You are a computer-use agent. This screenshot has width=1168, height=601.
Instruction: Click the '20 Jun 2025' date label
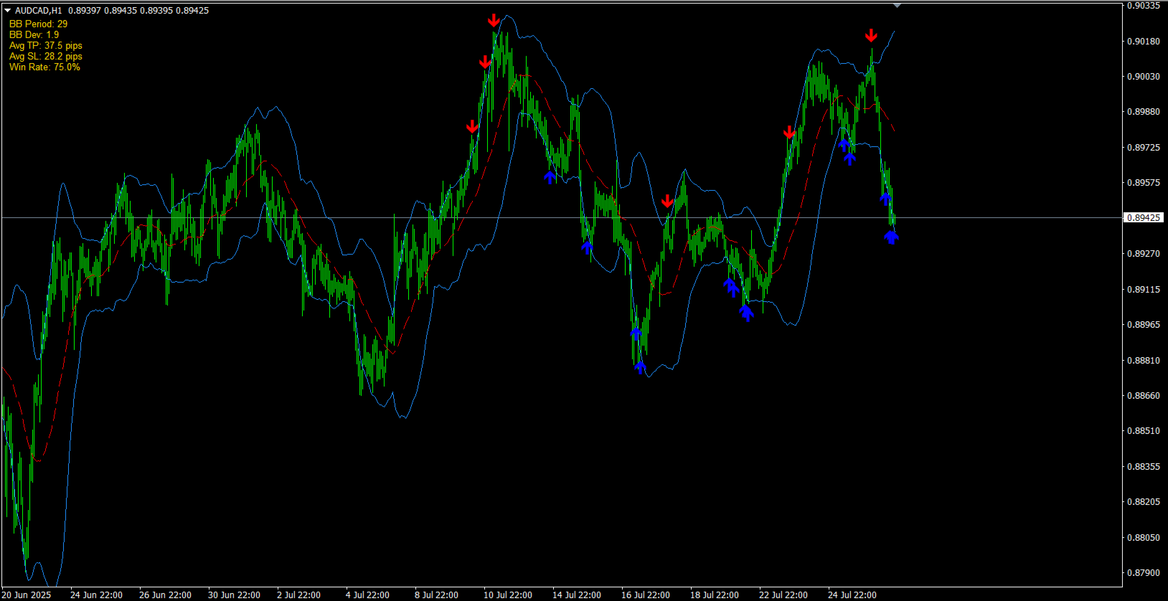tap(27, 595)
